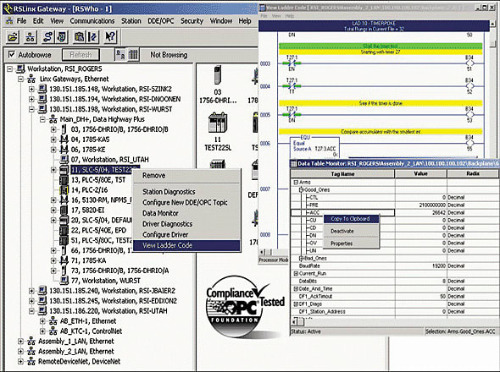Image resolution: width=500 pixels, height=372 pixels.
Task: Click the Configure Drivers toolbar icon
Action: click(x=47, y=37)
